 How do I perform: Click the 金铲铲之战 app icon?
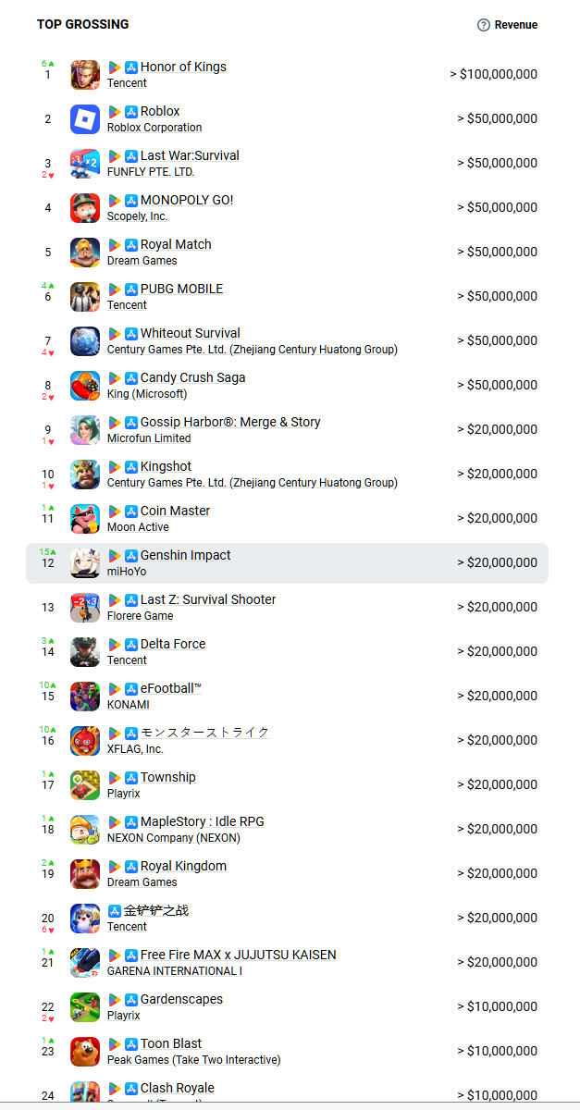pos(85,919)
